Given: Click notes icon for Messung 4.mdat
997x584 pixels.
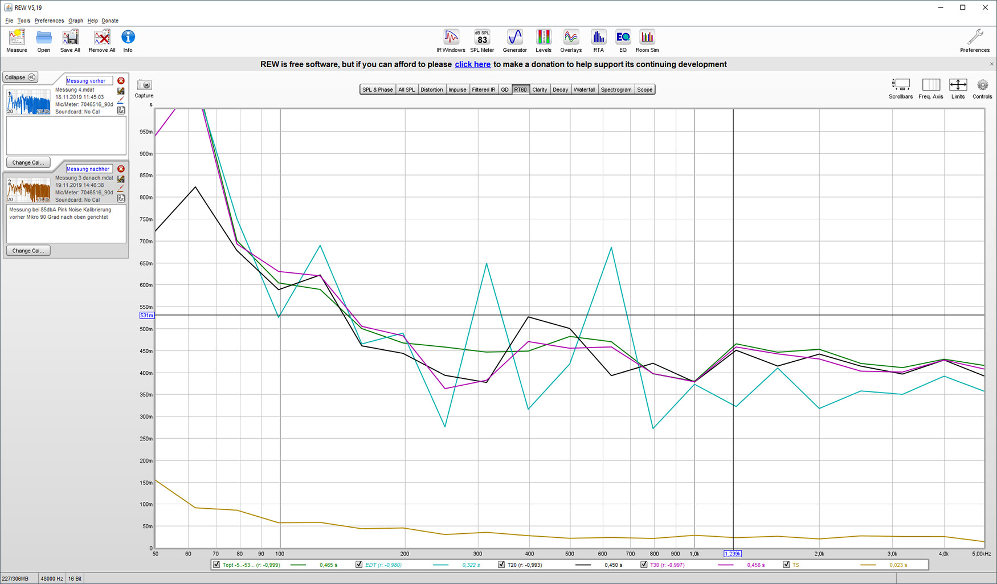Looking at the screenshot, I should 121,111.
